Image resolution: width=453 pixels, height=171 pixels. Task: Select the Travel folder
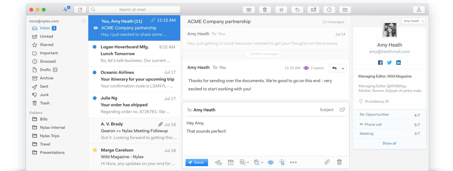coord(45,144)
